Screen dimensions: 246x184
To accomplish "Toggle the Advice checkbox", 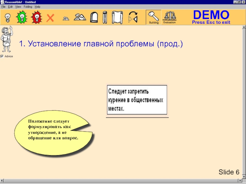I will 2,56.
